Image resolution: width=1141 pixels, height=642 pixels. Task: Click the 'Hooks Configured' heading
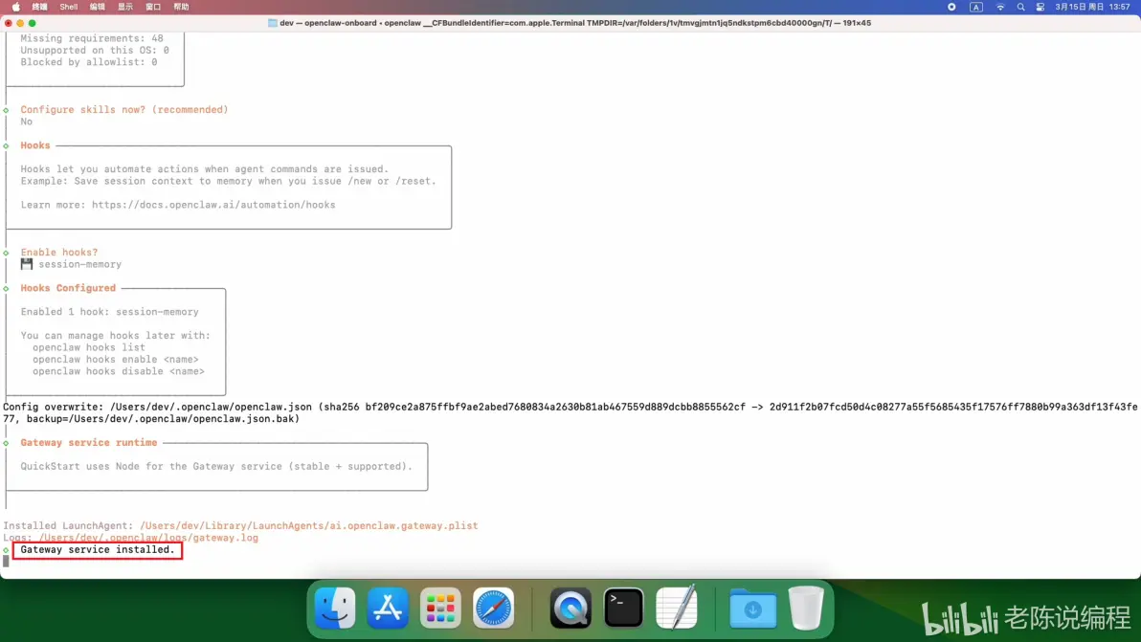tap(68, 288)
